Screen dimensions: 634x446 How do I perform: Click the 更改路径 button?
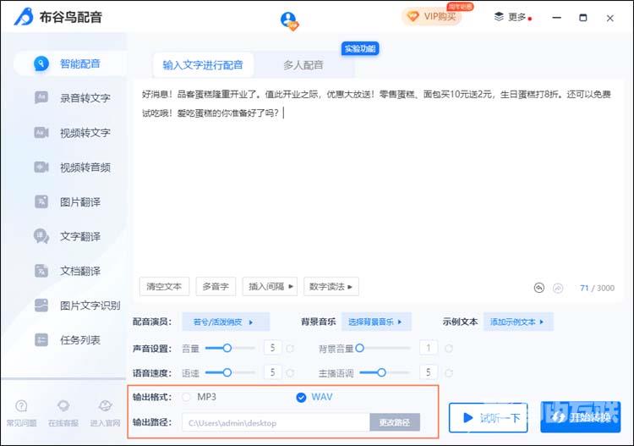[395, 422]
